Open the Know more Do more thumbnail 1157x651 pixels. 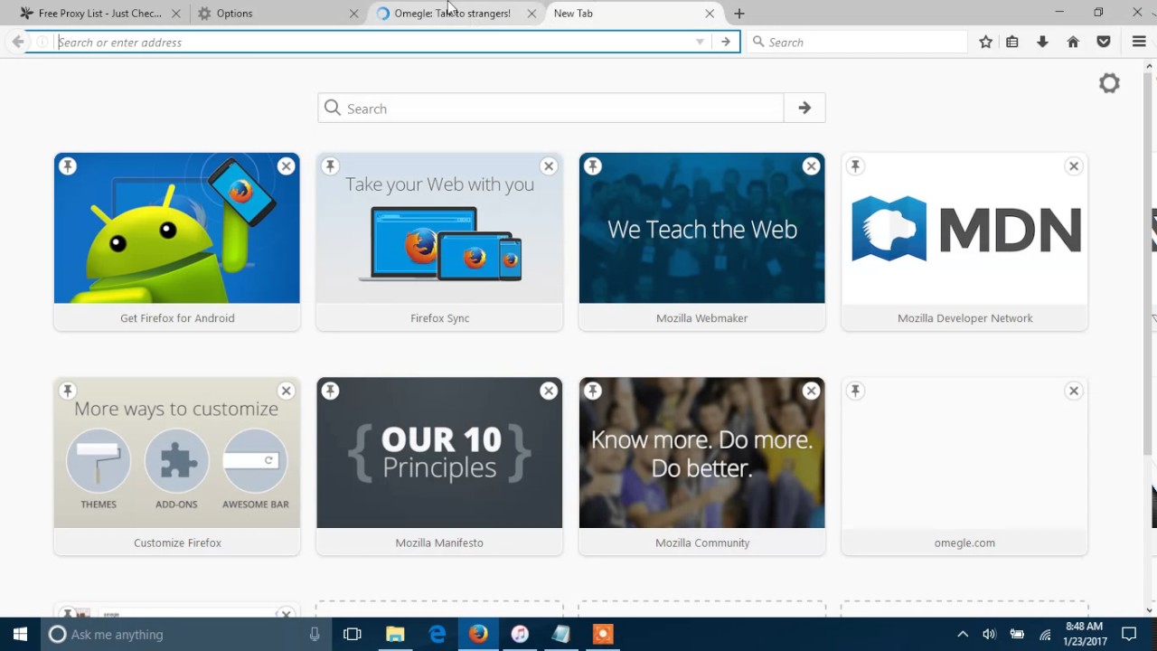click(702, 453)
